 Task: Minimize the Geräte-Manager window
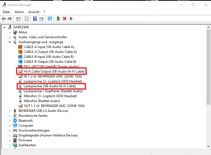[181, 5]
